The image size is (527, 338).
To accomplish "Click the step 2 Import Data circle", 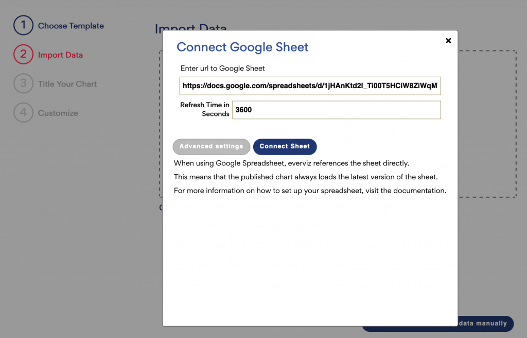I will [x=22, y=54].
